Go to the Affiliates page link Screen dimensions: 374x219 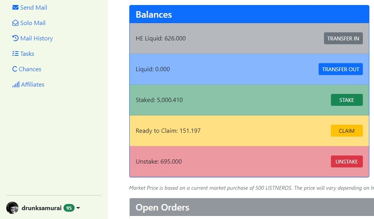click(x=28, y=84)
